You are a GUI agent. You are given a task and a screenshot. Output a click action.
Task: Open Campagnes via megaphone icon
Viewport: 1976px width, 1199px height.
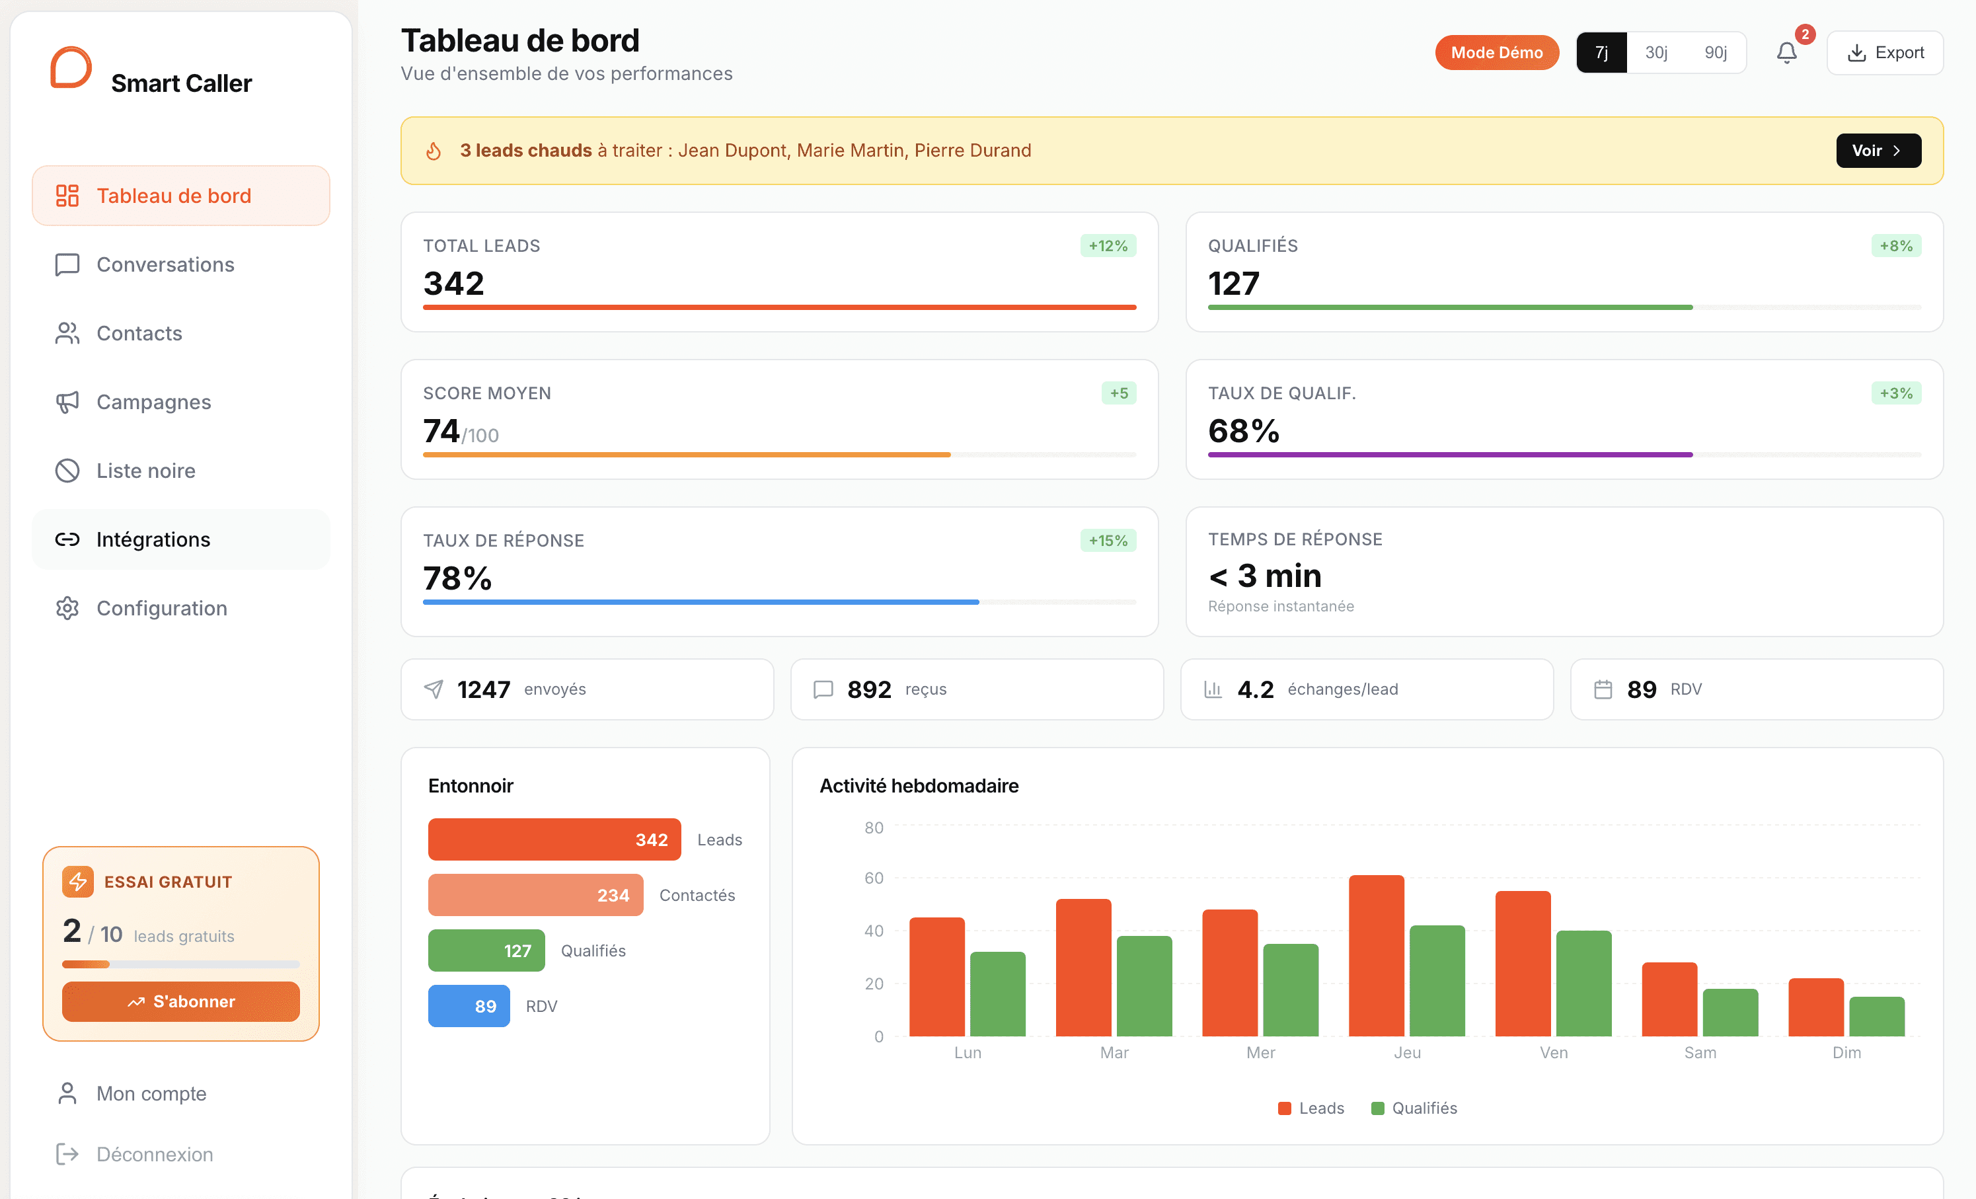point(67,402)
